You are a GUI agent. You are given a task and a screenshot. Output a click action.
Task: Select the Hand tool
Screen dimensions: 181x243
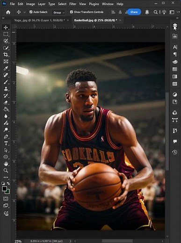6,164
